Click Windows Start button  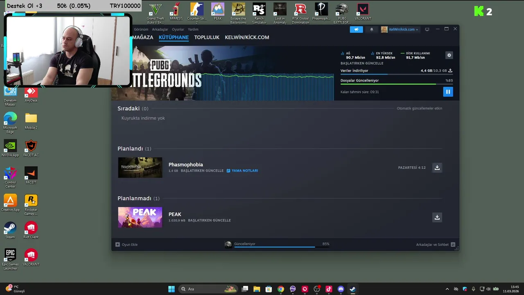[x=172, y=289]
